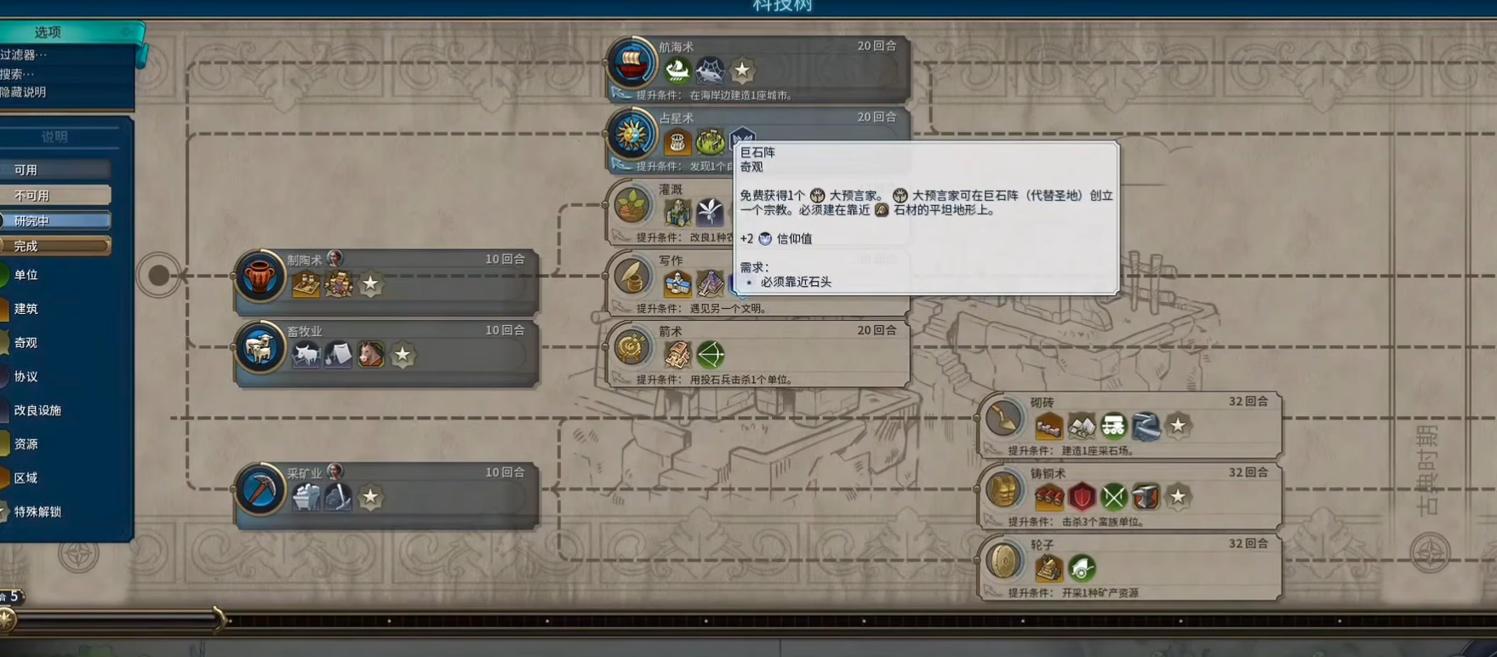This screenshot has width=1497, height=657.
Task: Select the 奇观 (wonders) legend entry
Action: [26, 342]
